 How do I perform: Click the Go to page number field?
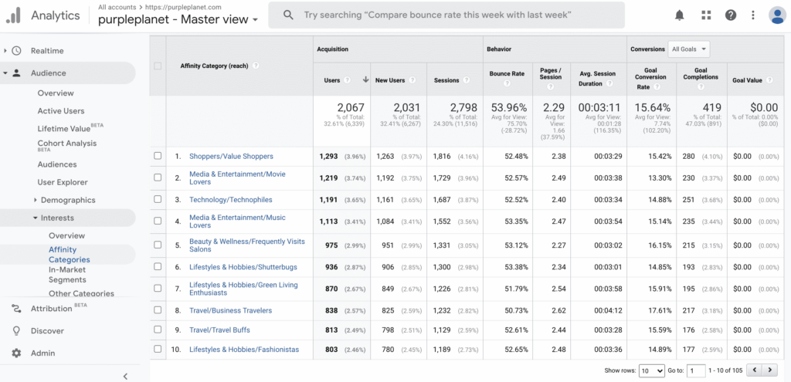697,370
